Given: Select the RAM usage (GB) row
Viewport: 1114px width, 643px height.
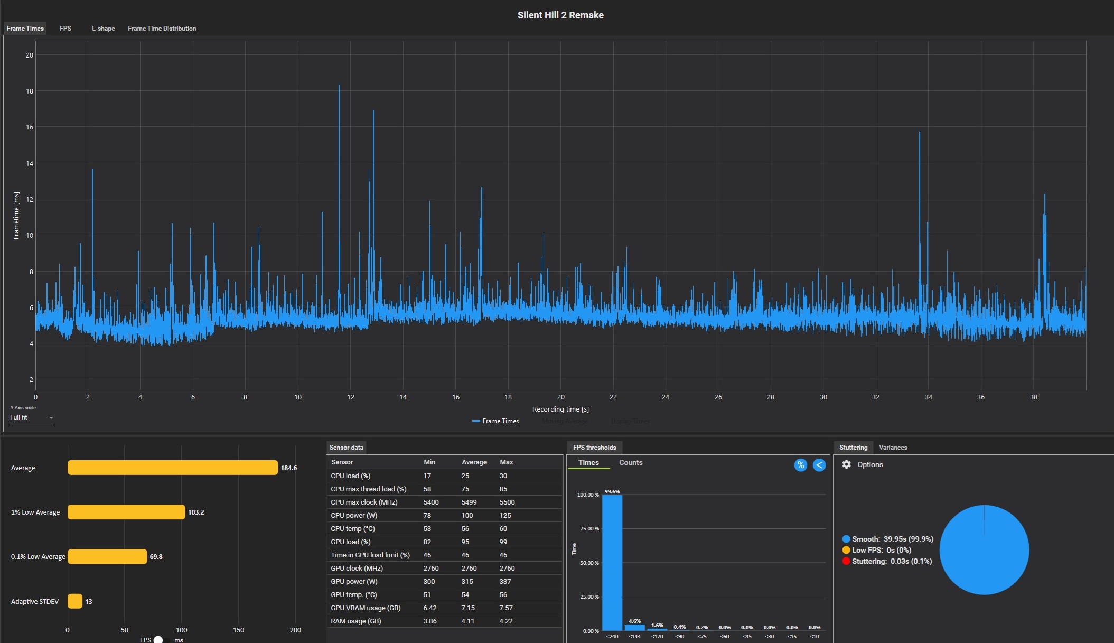Looking at the screenshot, I should [x=444, y=621].
